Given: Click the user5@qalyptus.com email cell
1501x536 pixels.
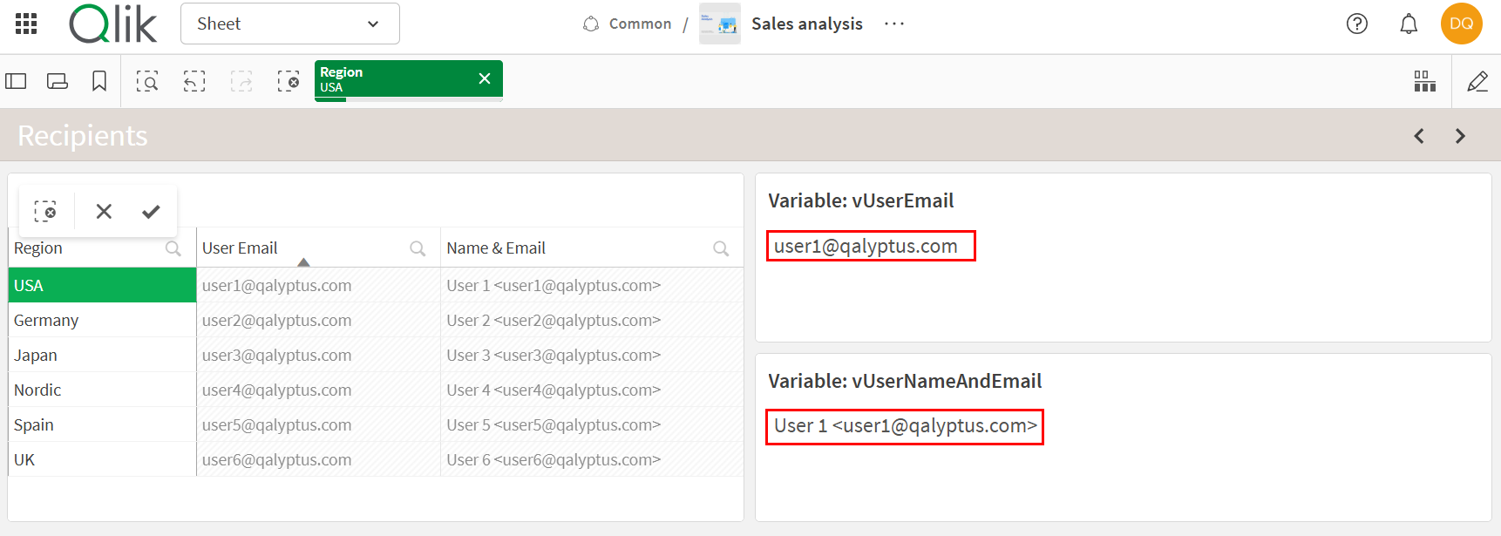Looking at the screenshot, I should coord(319,424).
